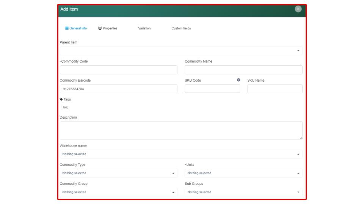Focus the Commodity Name text box
This screenshot has width=364, height=204.
pyautogui.click(x=243, y=70)
